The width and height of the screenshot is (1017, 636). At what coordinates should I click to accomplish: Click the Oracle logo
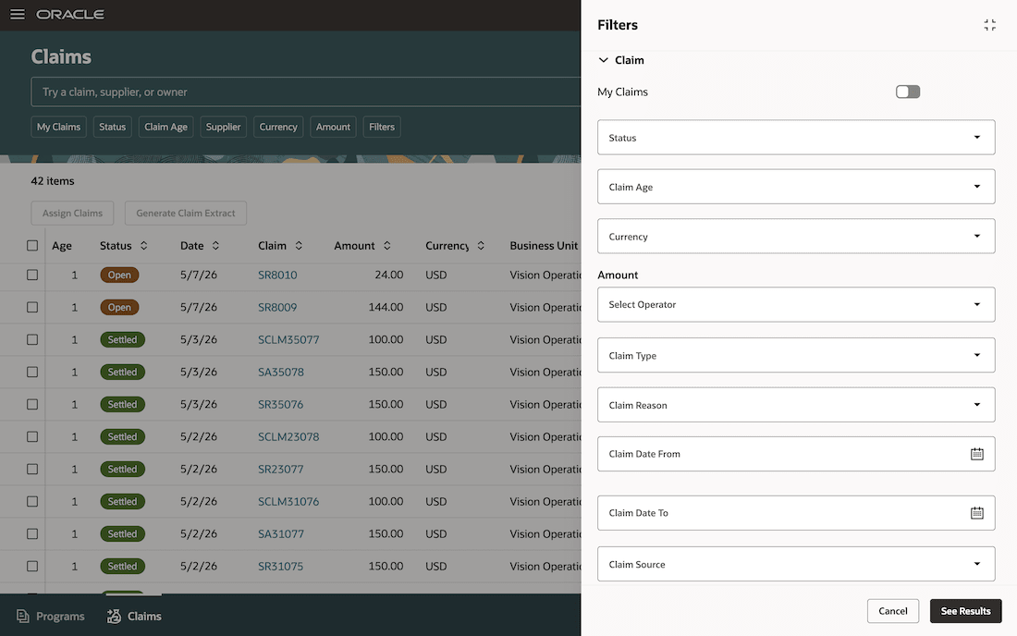point(70,14)
